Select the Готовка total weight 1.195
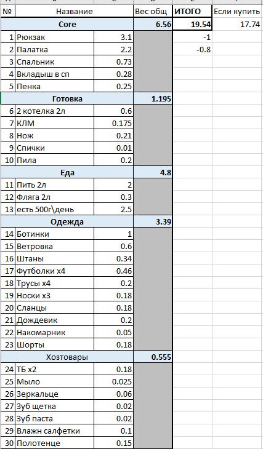This screenshot has width=263, height=449. (x=153, y=99)
